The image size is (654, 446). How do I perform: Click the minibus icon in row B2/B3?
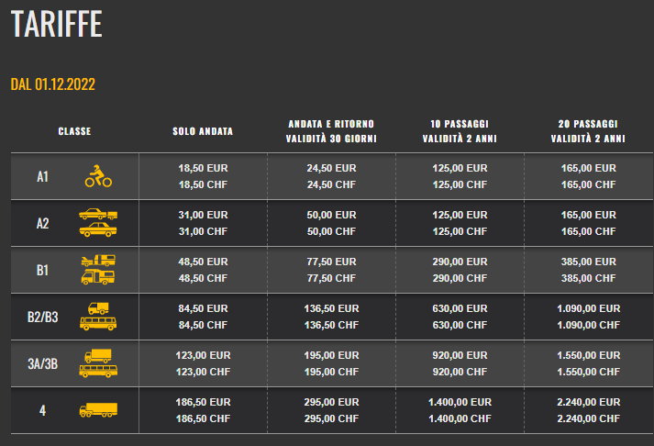pyautogui.click(x=98, y=323)
